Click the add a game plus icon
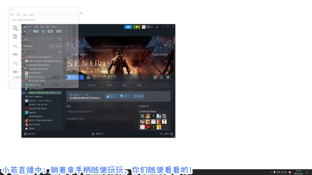 click(25, 134)
